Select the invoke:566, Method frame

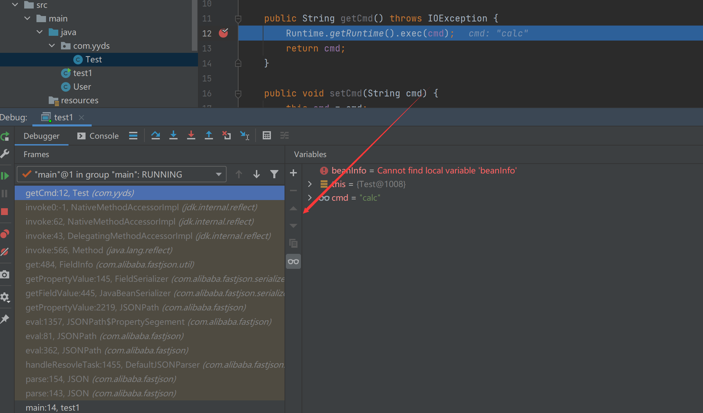[150, 250]
